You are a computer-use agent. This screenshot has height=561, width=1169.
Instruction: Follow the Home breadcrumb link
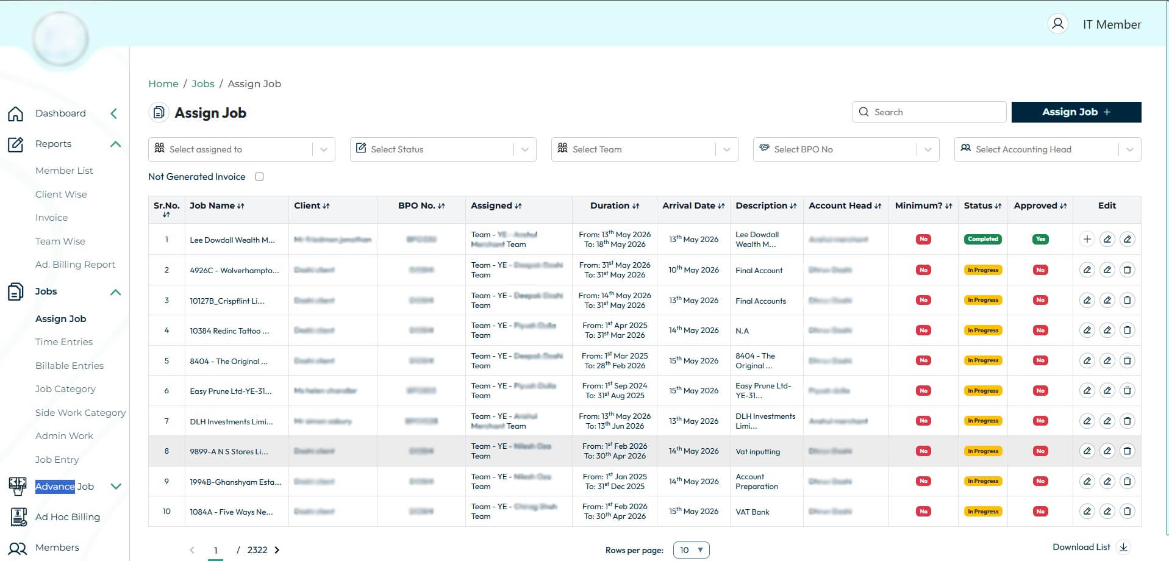(x=163, y=84)
